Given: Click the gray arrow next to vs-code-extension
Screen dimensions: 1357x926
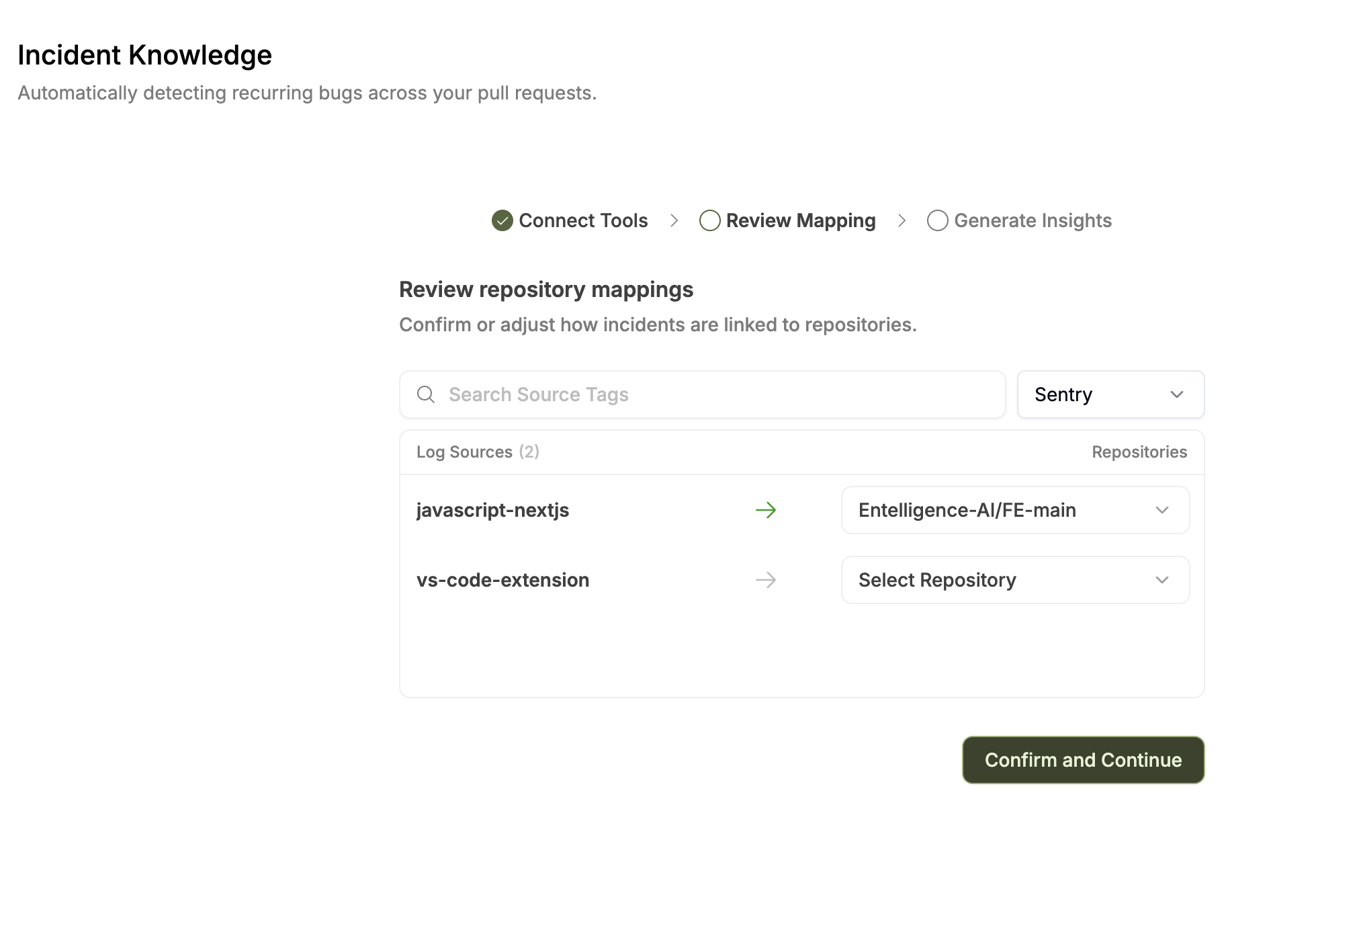Looking at the screenshot, I should pyautogui.click(x=766, y=580).
